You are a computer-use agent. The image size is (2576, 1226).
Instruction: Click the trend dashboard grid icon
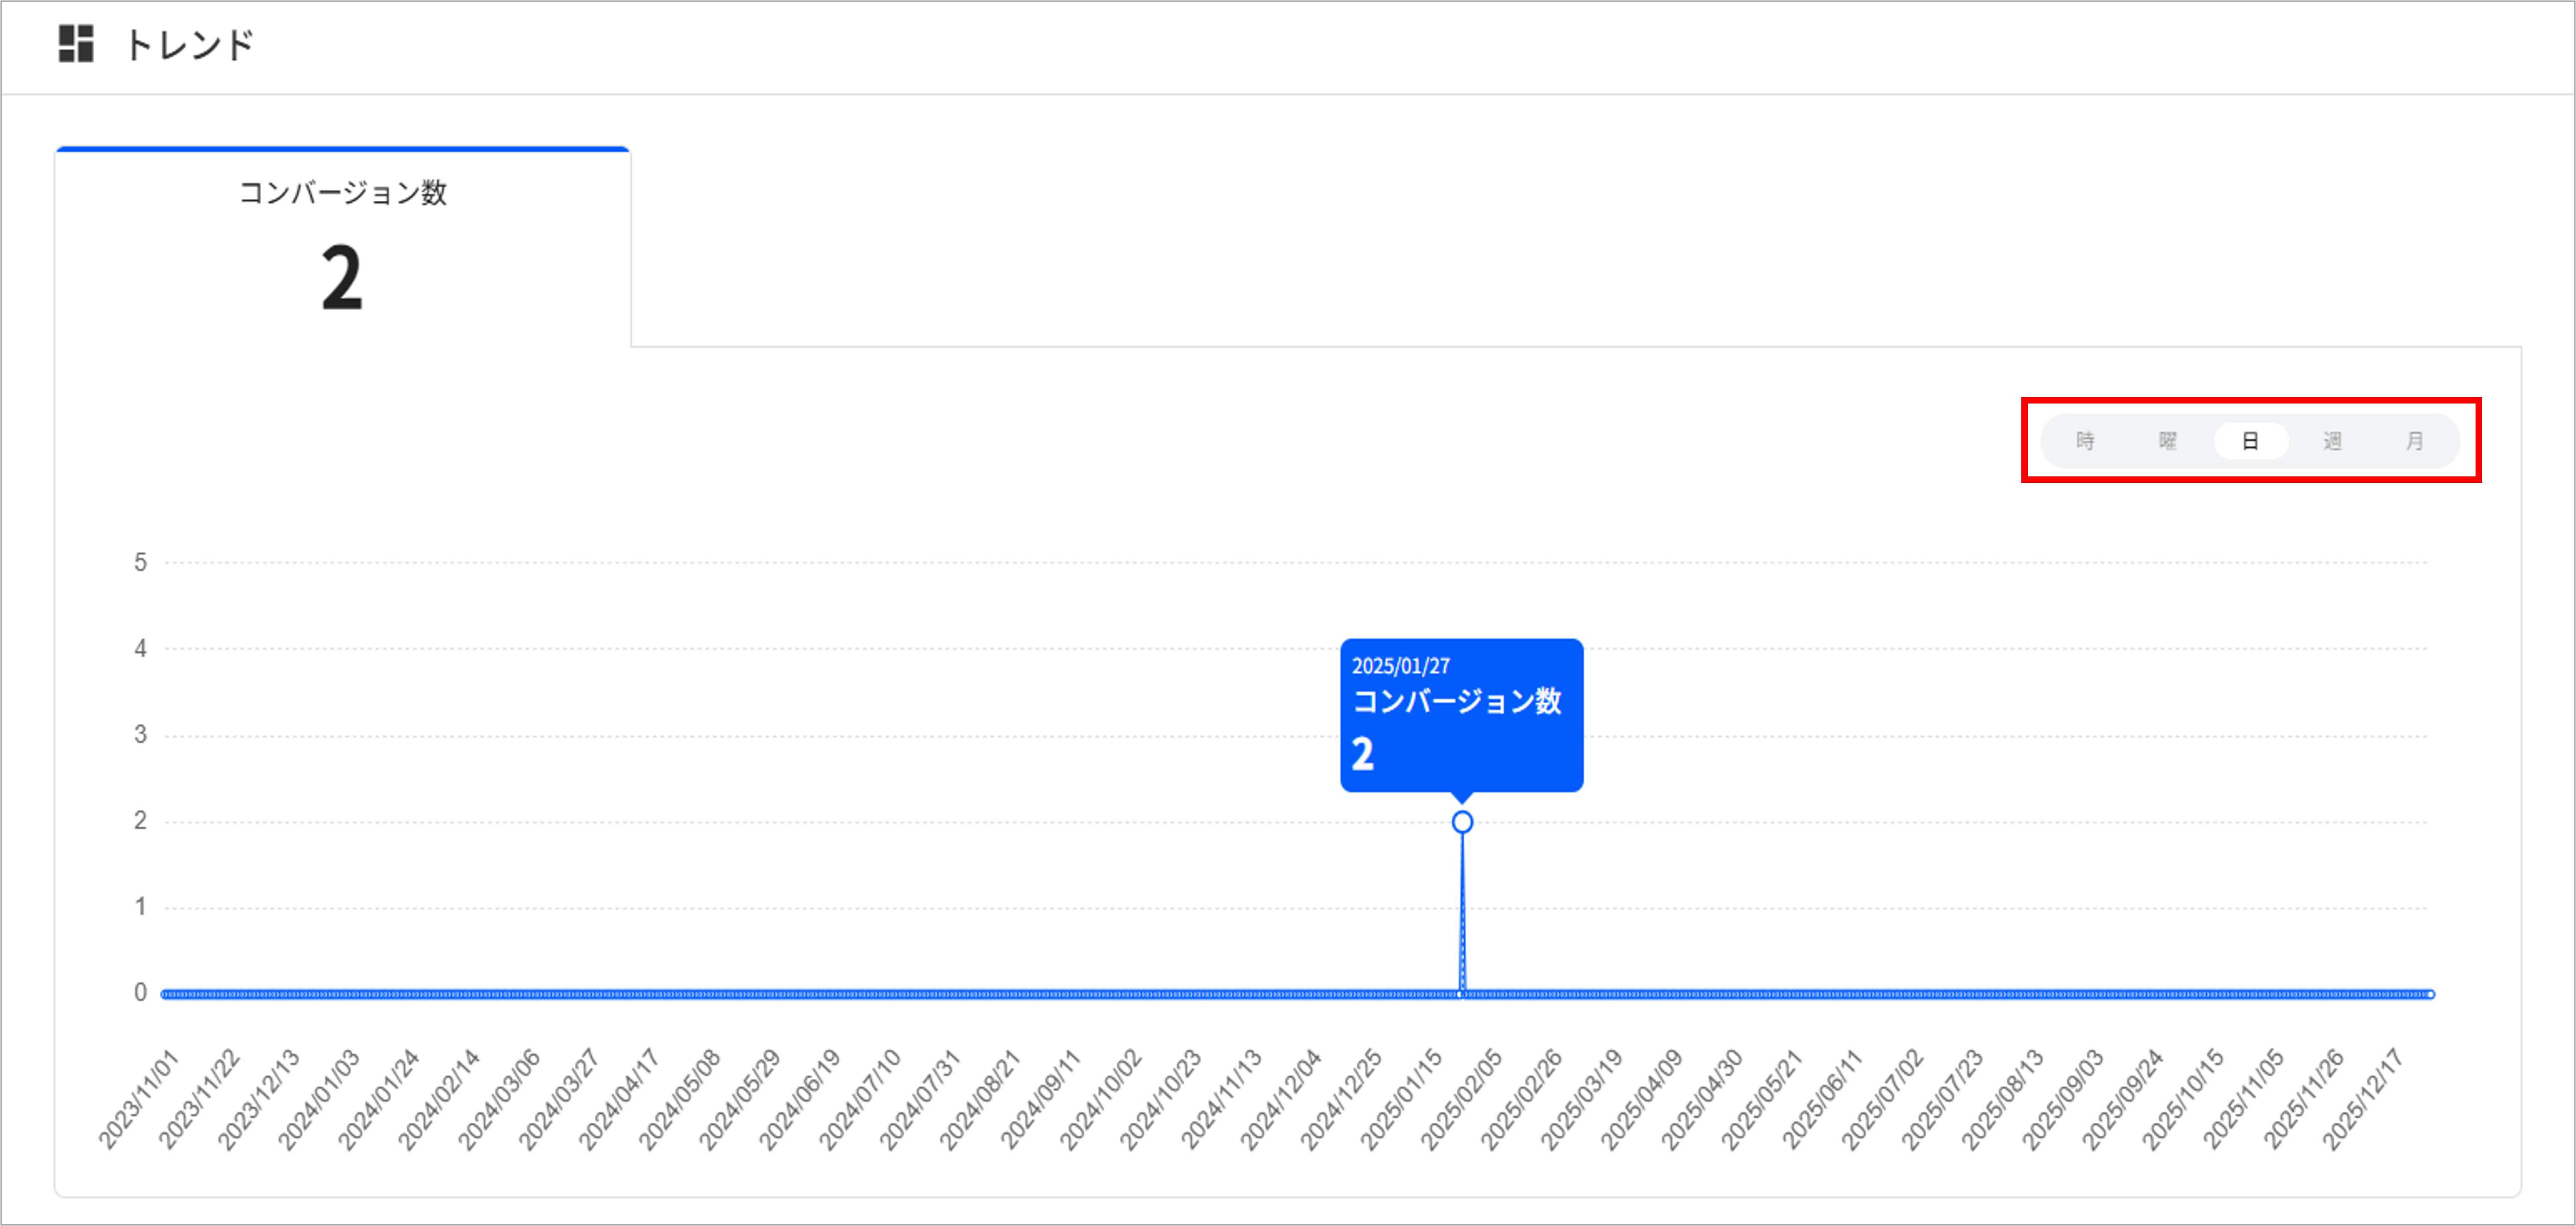76,45
